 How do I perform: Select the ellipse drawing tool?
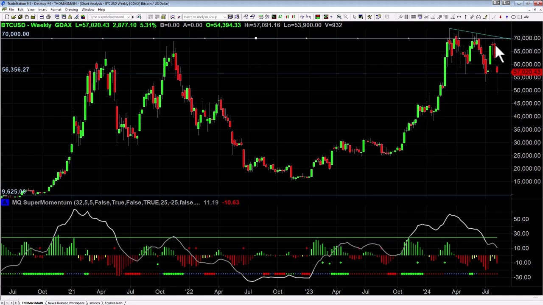coord(513,17)
